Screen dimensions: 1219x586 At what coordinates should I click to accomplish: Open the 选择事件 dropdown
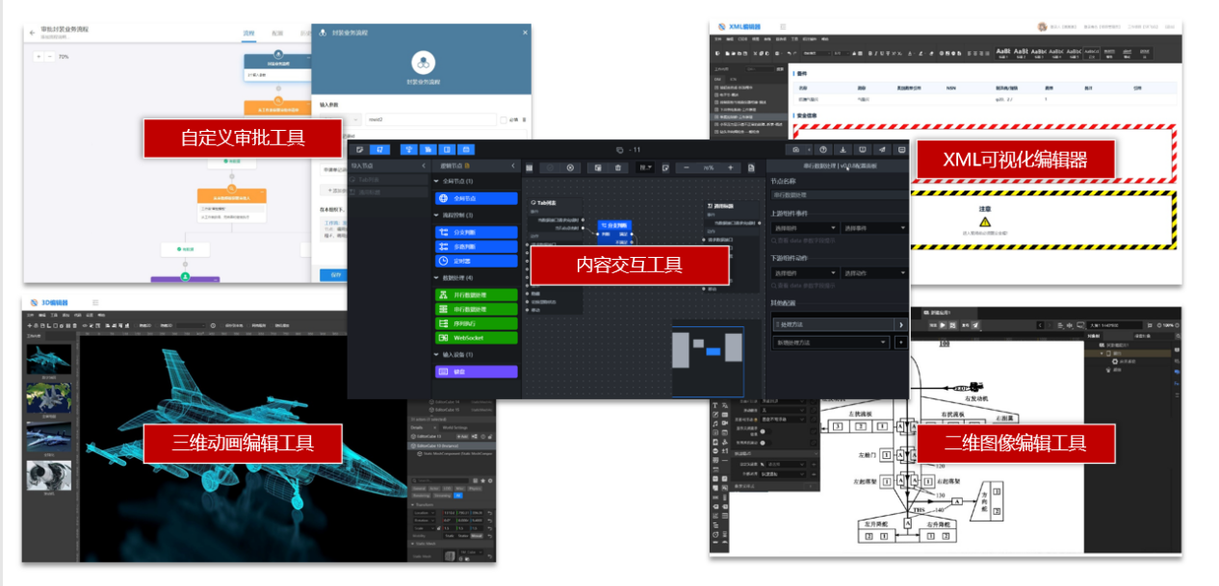[x=873, y=228]
